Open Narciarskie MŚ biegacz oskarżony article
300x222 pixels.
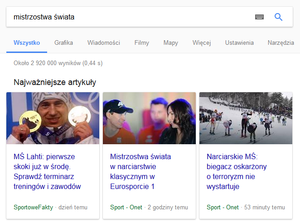(x=237, y=171)
